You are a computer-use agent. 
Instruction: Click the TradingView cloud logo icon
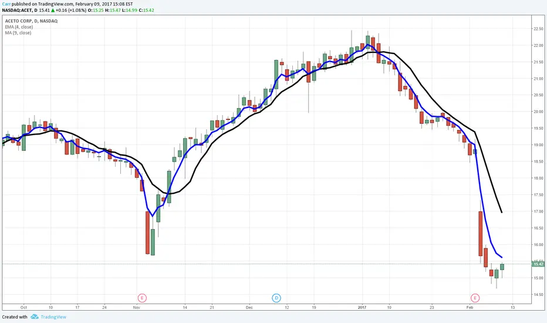click(x=34, y=317)
